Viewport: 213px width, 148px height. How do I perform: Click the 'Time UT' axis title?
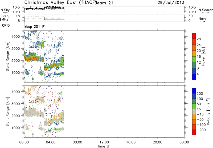tap(104, 146)
